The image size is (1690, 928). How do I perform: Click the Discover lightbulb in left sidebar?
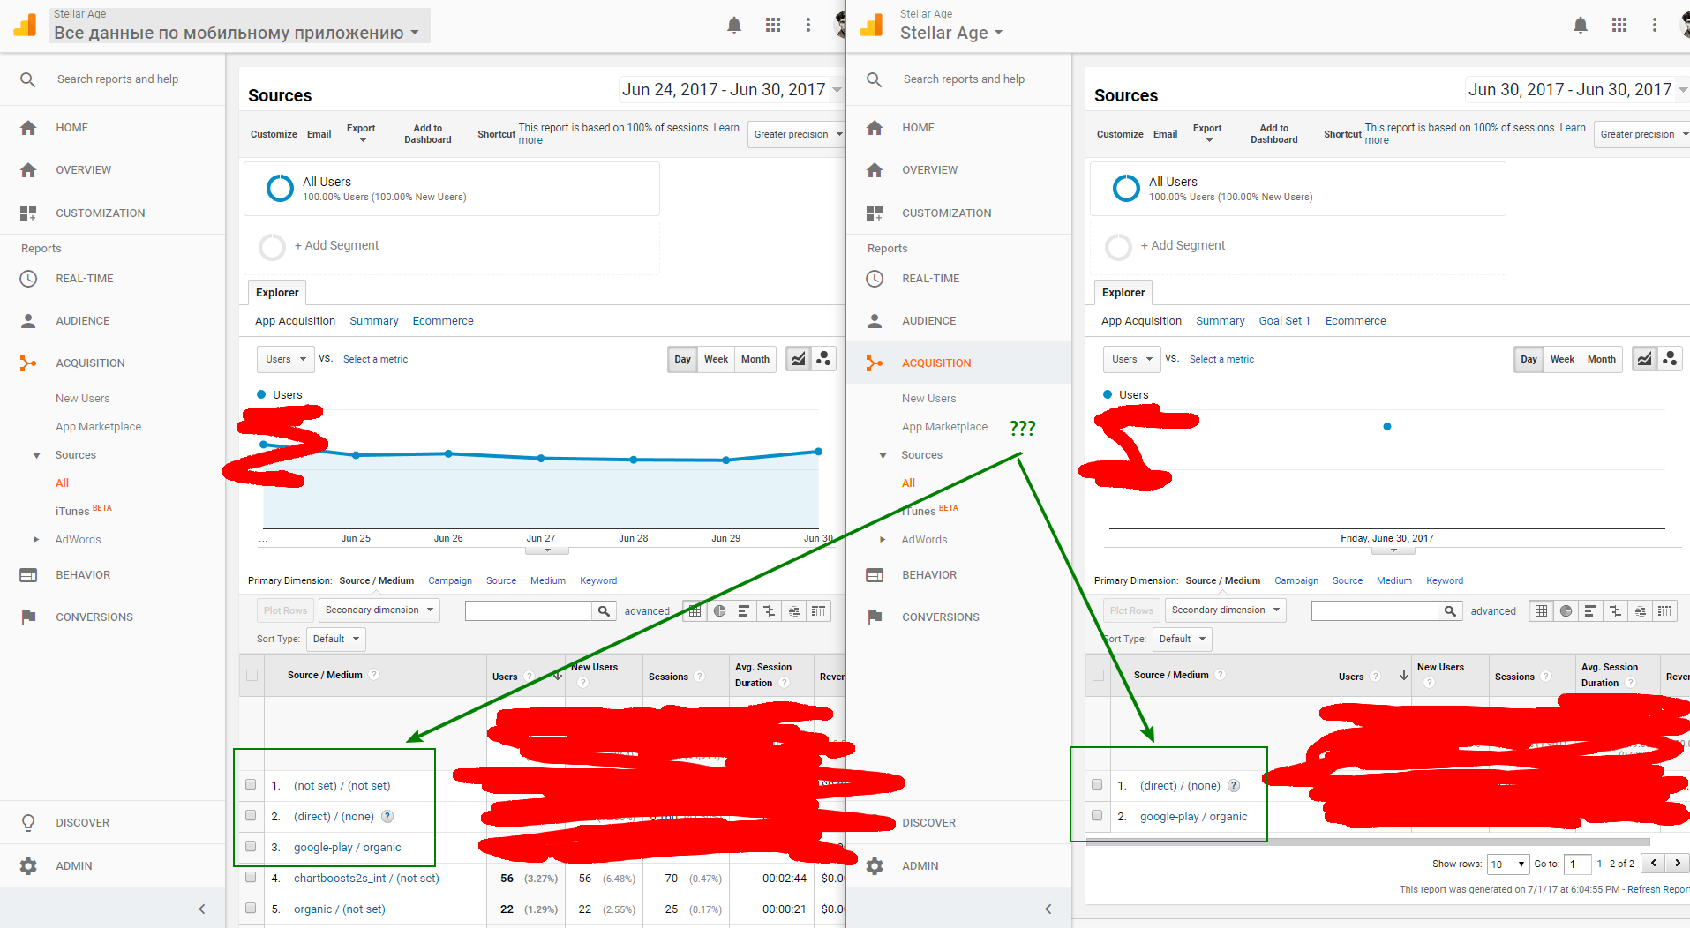click(x=28, y=823)
